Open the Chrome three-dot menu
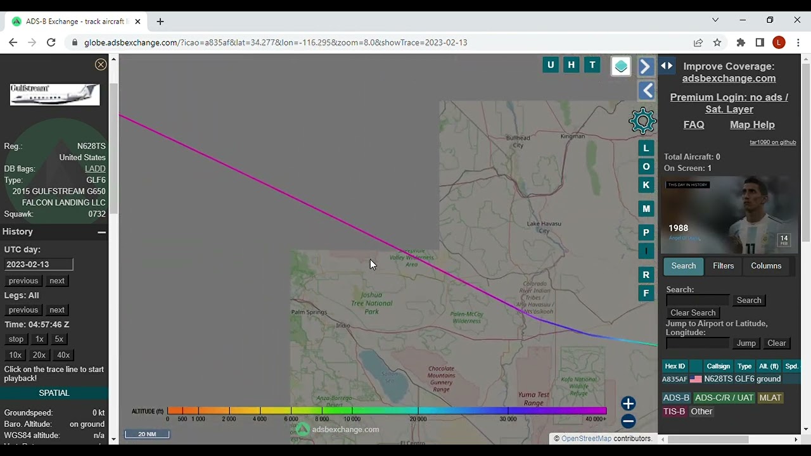The width and height of the screenshot is (811, 456). point(798,42)
